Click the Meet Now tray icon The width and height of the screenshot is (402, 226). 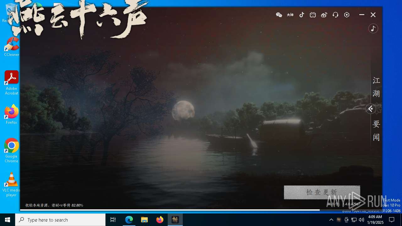(x=346, y=220)
